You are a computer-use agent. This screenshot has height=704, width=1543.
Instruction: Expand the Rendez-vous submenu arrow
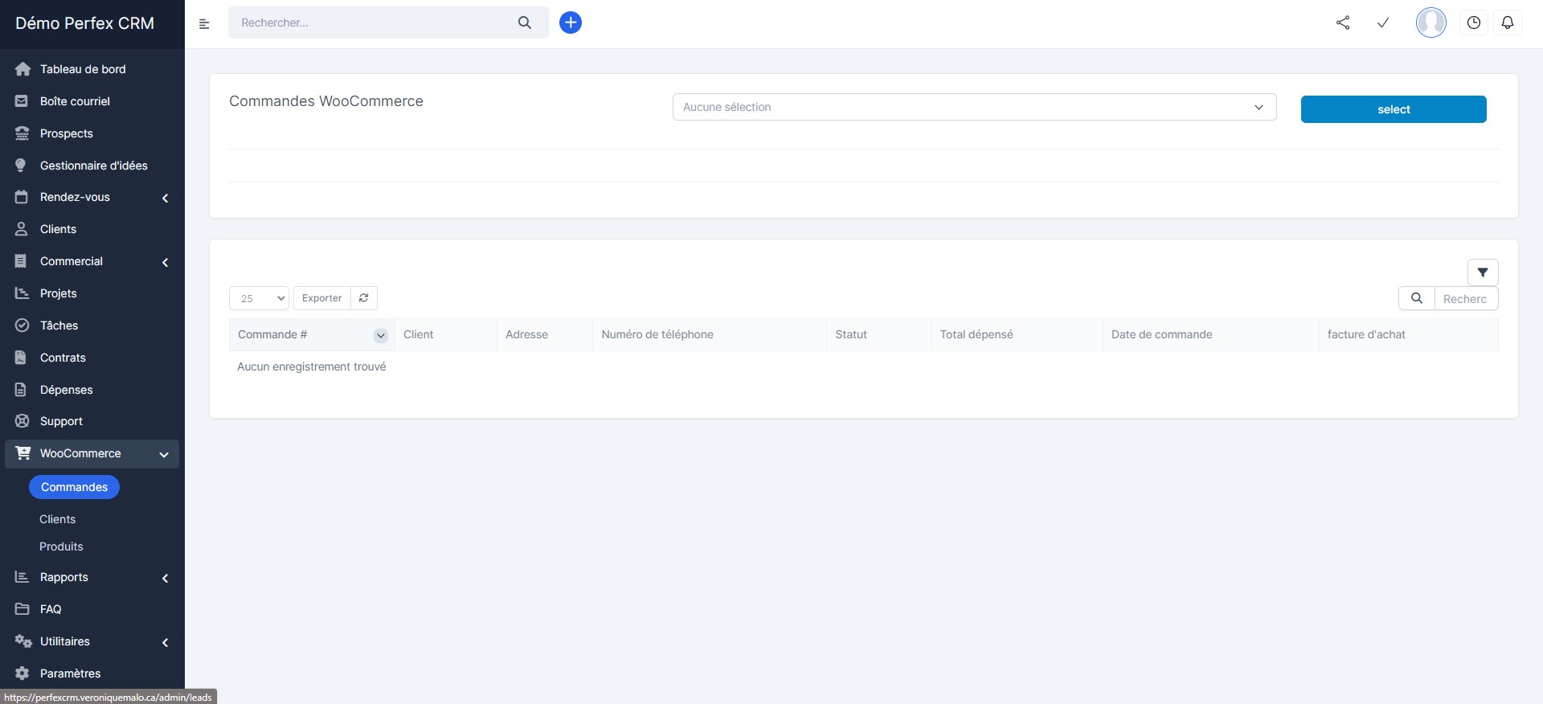[x=165, y=198]
